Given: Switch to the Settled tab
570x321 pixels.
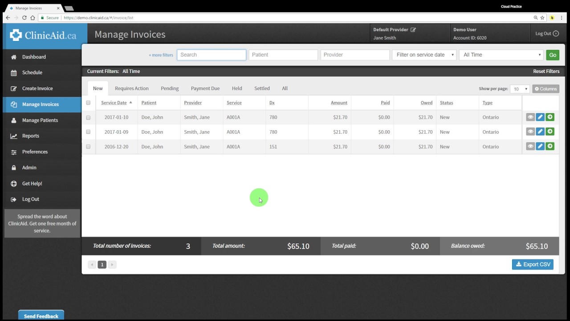Looking at the screenshot, I should coord(262,88).
